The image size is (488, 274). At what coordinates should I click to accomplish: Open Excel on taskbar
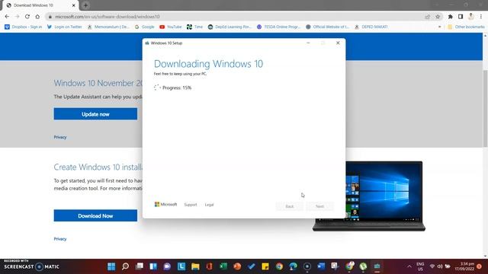coord(223,266)
